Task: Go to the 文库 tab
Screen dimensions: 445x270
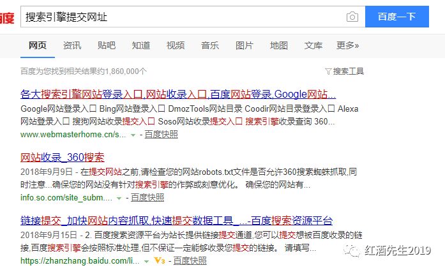Action: pyautogui.click(x=313, y=45)
